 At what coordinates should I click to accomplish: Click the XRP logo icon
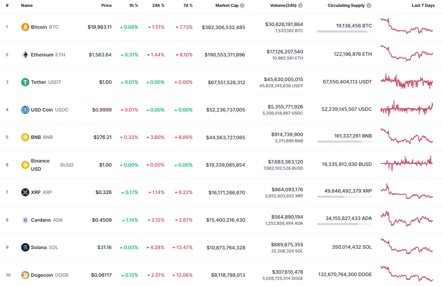25,192
